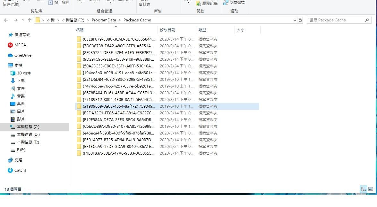The image size is (377, 207).
Task: Click the refresh icon beside the address bar
Action: pyautogui.click(x=301, y=20)
